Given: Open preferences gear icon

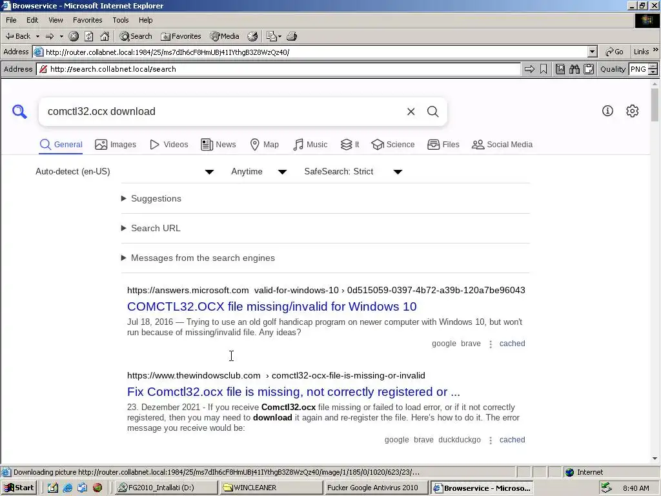Looking at the screenshot, I should [633, 111].
